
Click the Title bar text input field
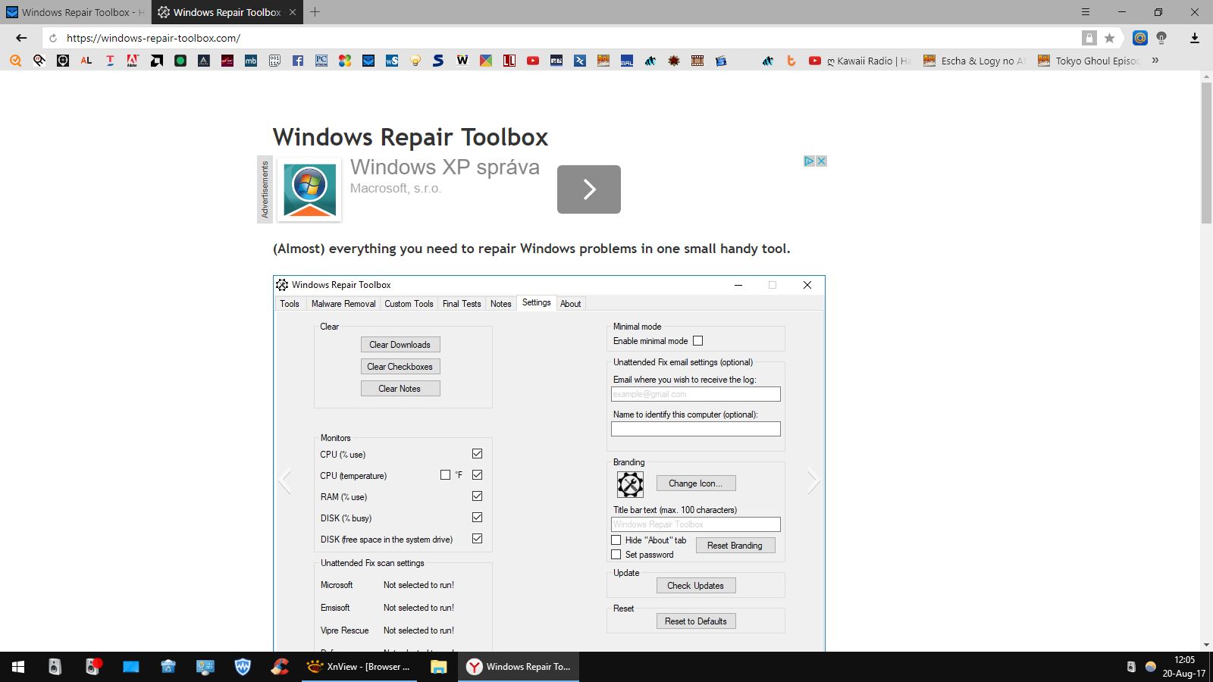coord(696,524)
